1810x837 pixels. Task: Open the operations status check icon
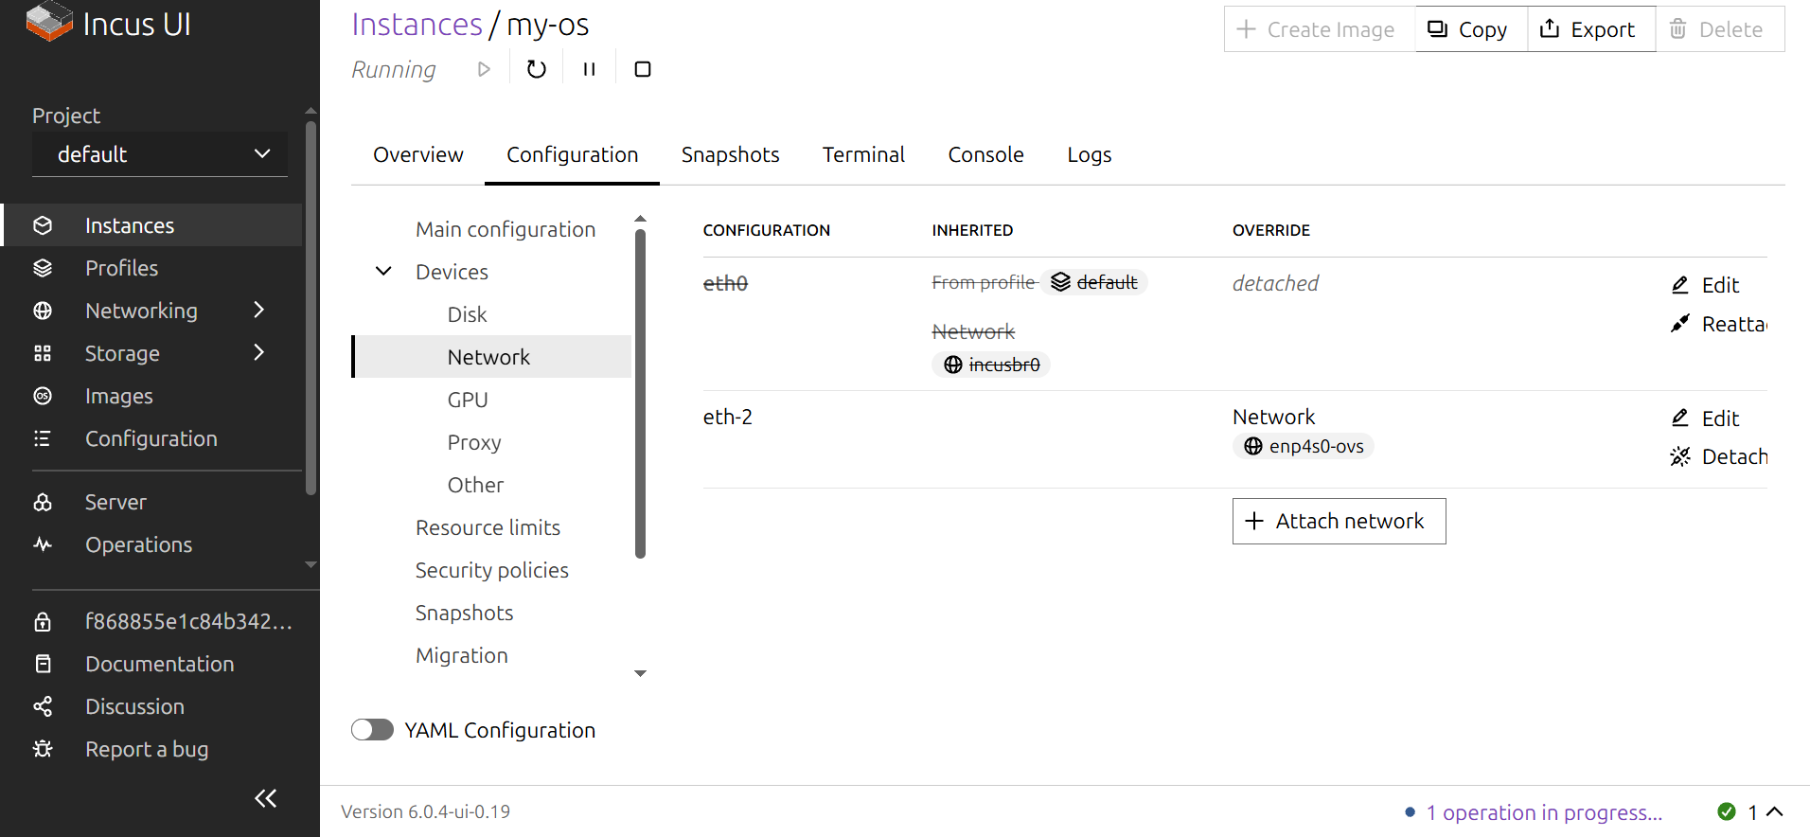pos(1727,811)
